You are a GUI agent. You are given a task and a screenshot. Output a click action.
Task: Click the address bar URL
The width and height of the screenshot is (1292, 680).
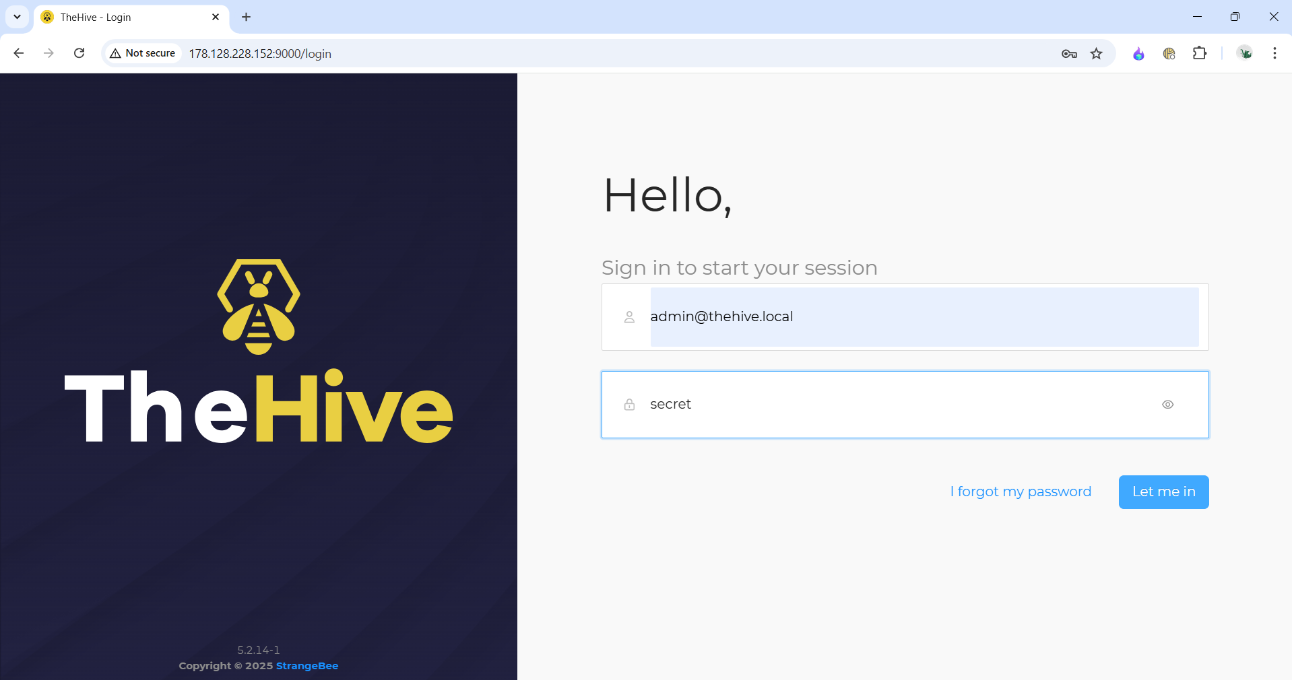click(x=260, y=53)
